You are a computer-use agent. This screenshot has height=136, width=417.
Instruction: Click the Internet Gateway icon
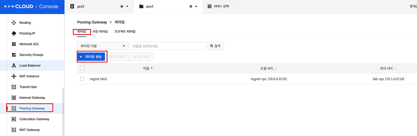pos(14,98)
